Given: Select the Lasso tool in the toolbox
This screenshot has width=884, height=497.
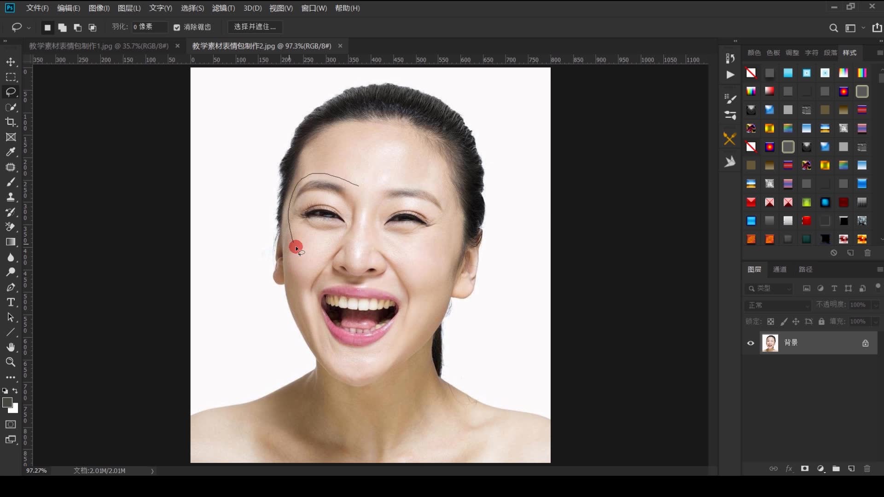Looking at the screenshot, I should (x=11, y=92).
